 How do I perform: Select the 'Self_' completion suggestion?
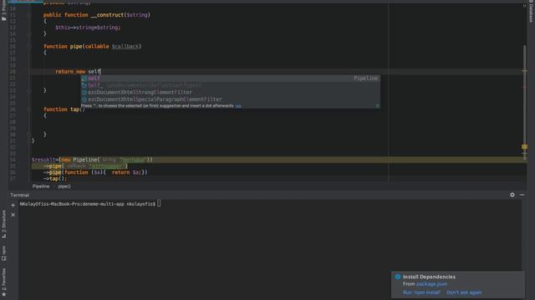pyautogui.click(x=231, y=85)
